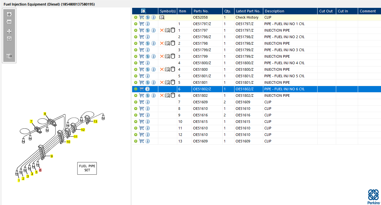Click the Cut Out column header
381x205 pixels.
327,11
